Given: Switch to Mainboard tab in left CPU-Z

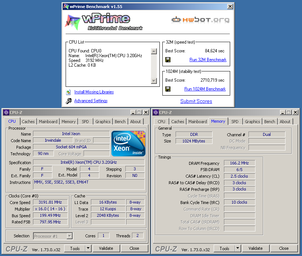Looking at the screenshot, I should click(x=48, y=122).
